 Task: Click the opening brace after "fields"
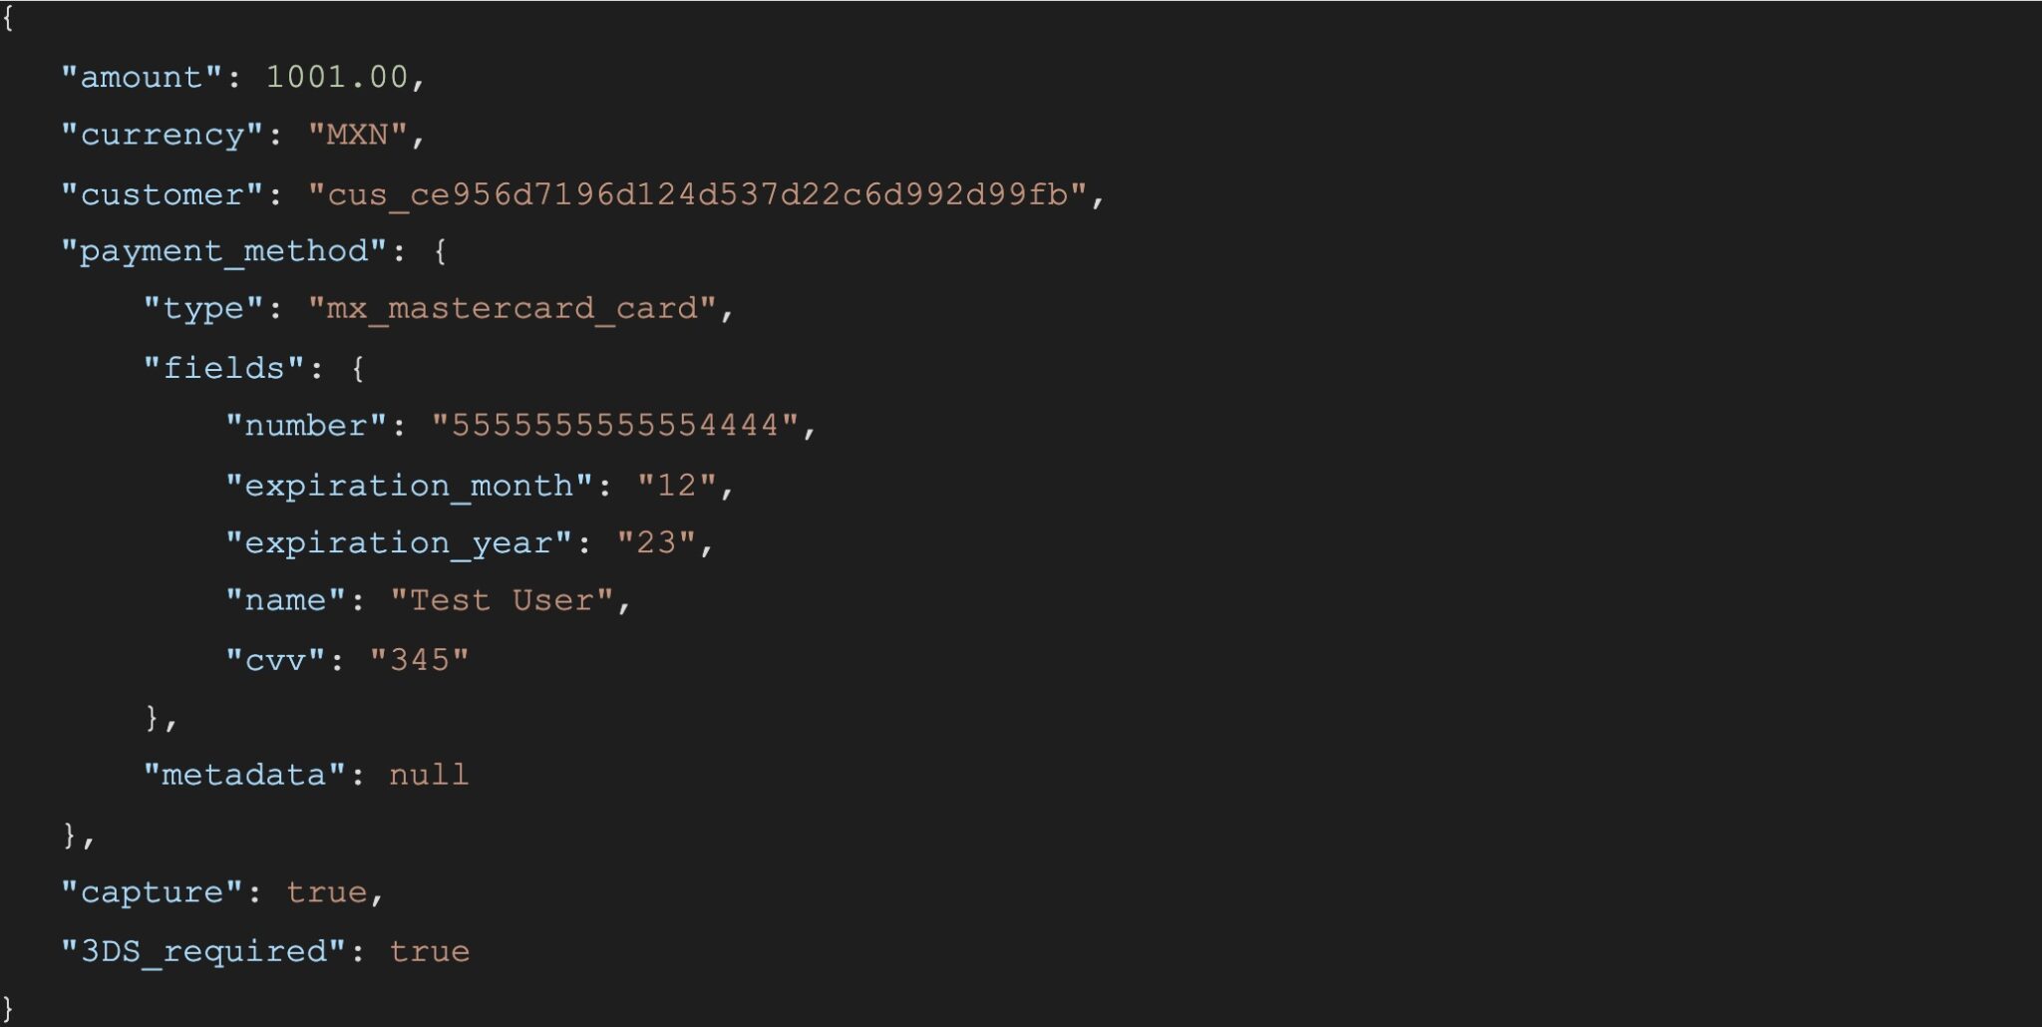tap(358, 369)
